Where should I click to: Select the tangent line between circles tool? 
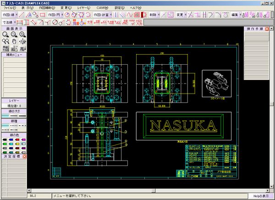tap(35, 15)
